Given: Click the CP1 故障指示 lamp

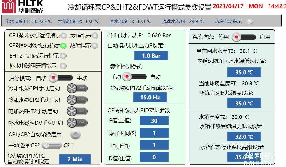Looking at the screenshot, I should (95, 36).
